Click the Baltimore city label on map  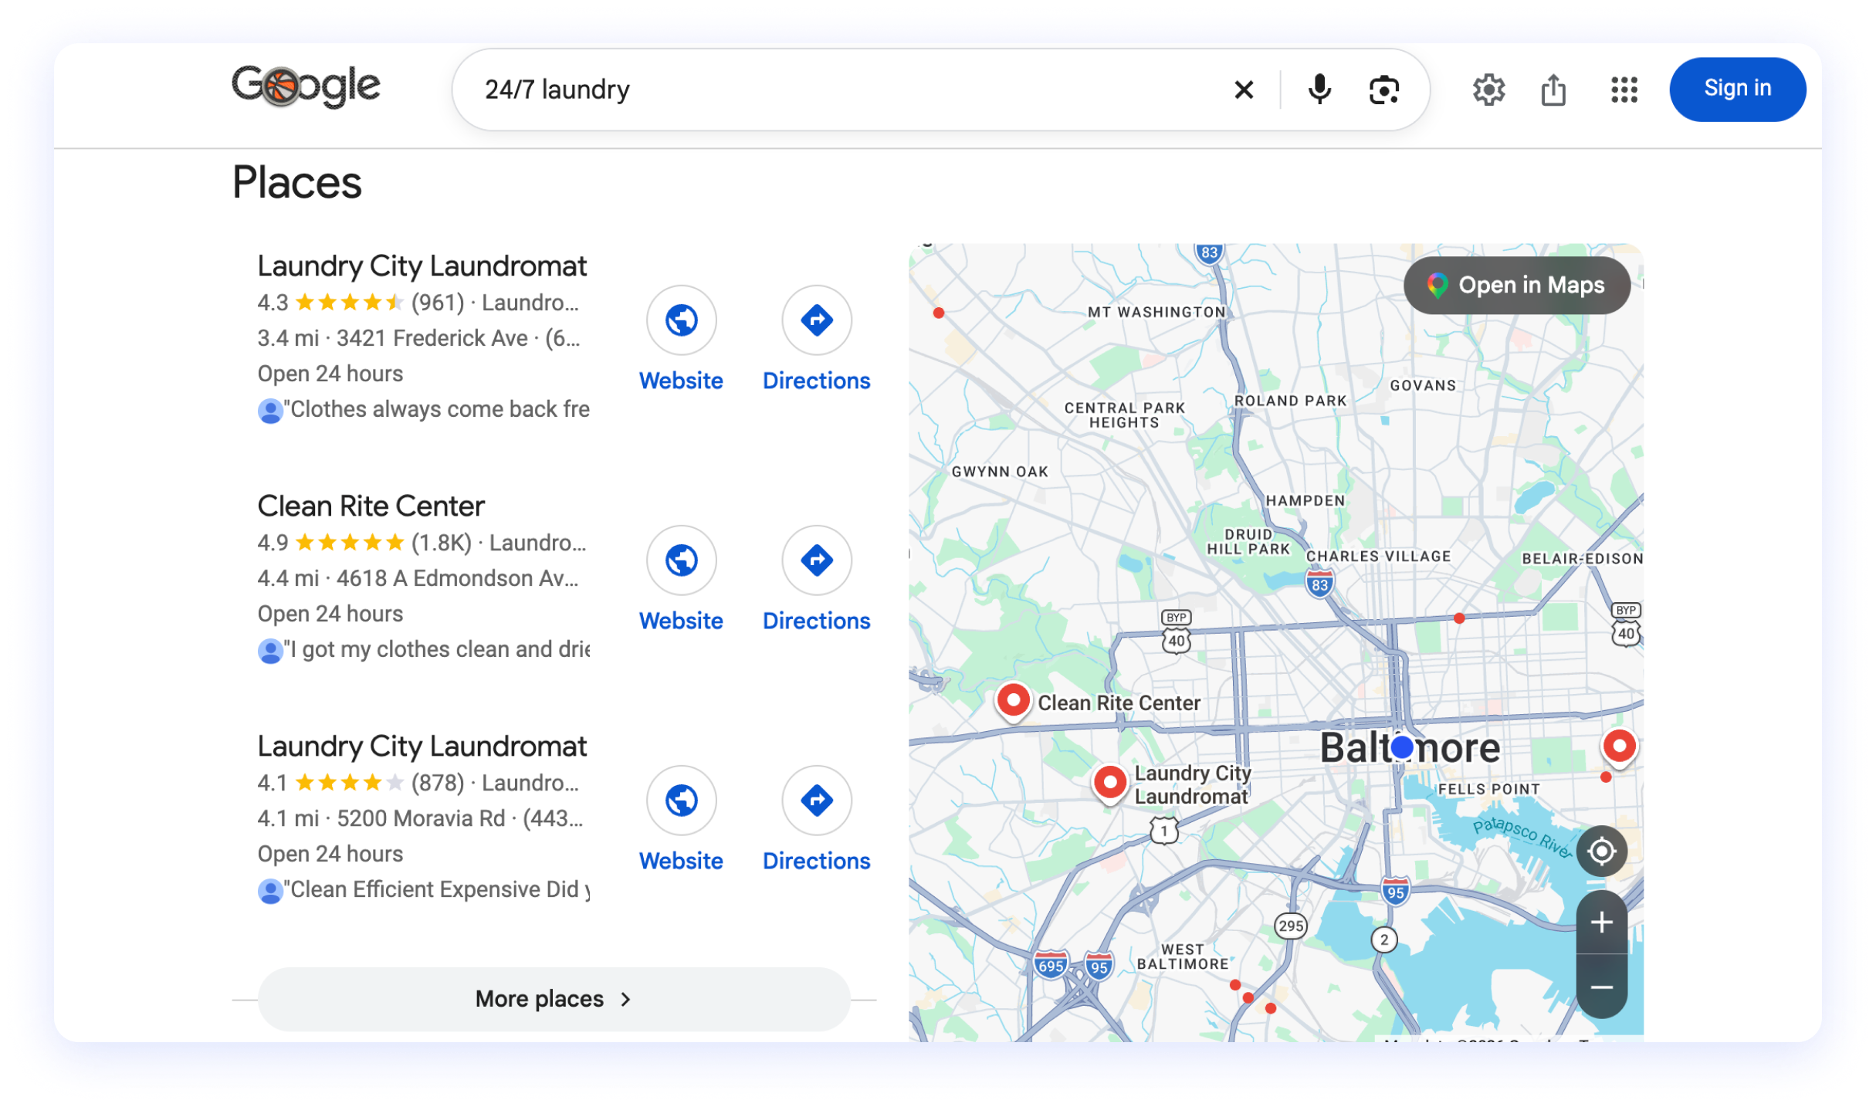[1409, 747]
